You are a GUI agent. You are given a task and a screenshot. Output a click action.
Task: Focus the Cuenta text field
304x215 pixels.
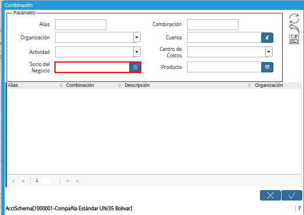[x=224, y=38]
